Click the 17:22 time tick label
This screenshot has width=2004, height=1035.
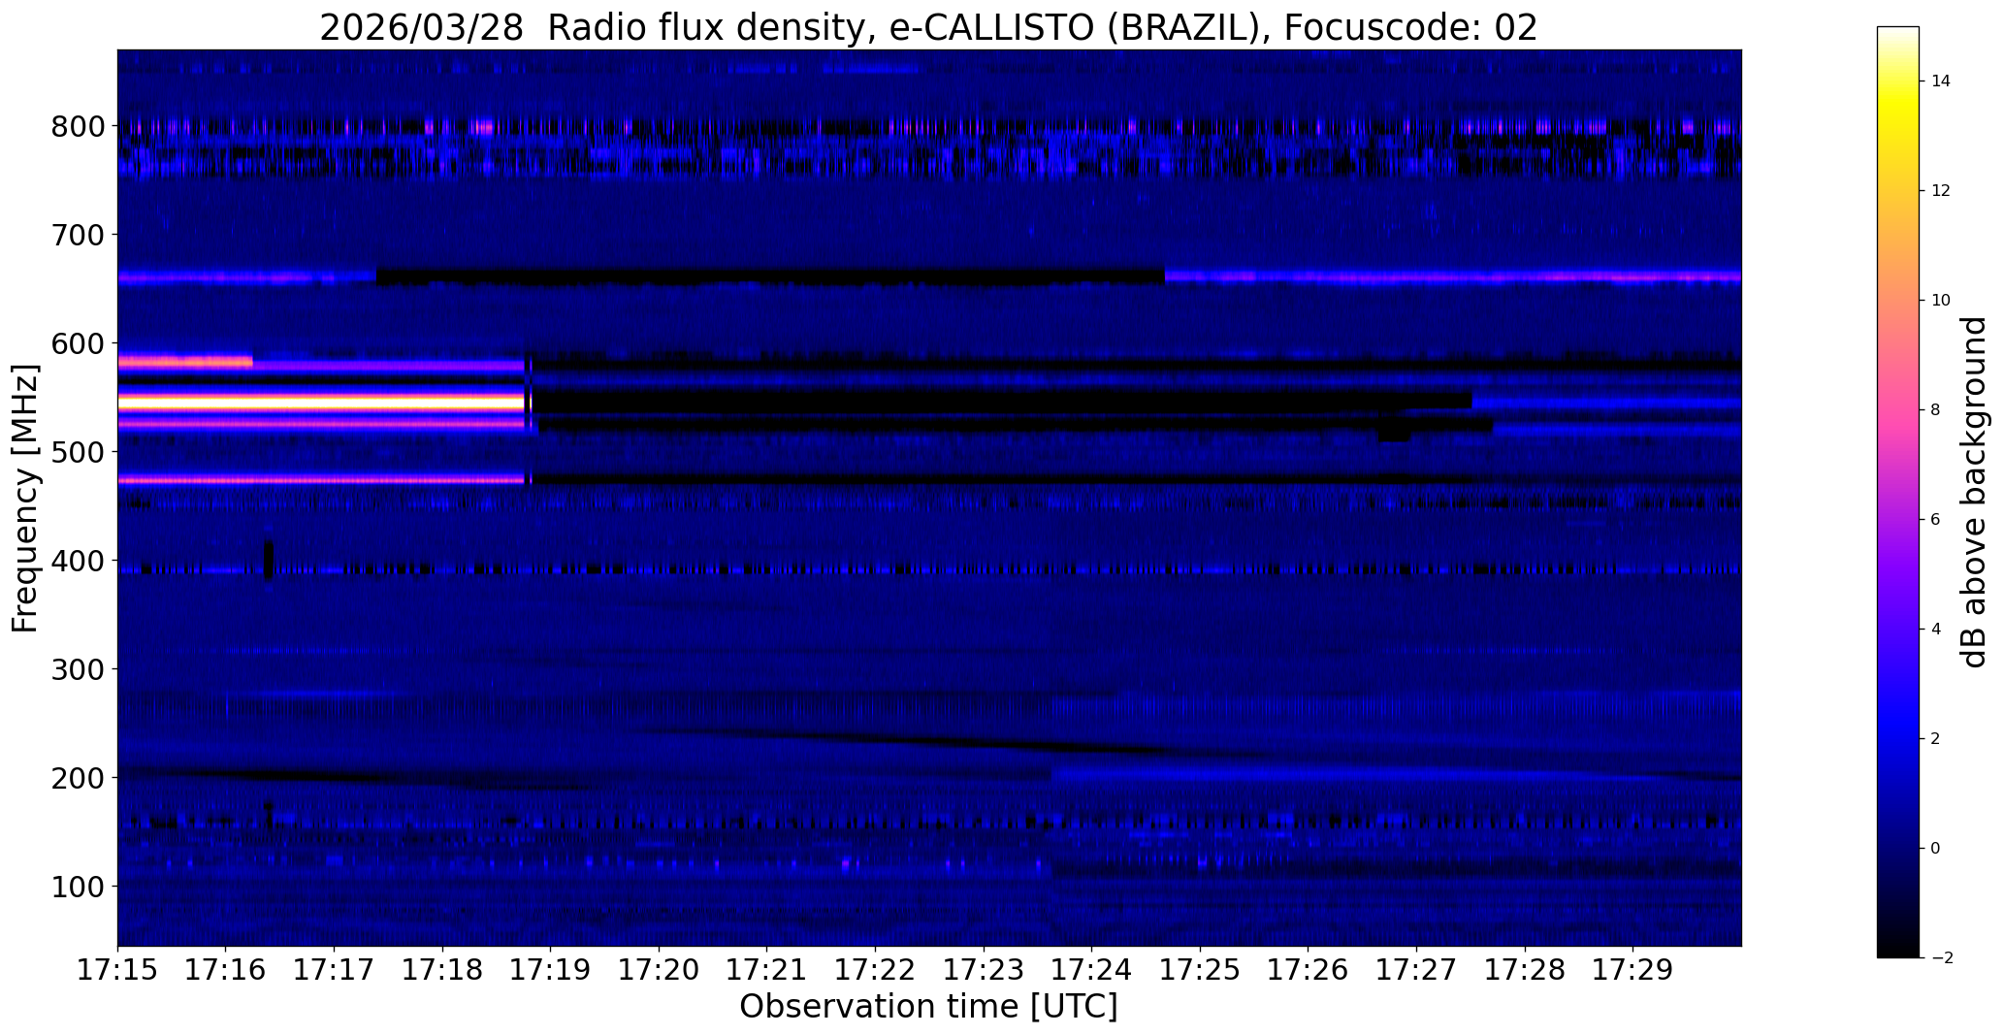coord(875,970)
